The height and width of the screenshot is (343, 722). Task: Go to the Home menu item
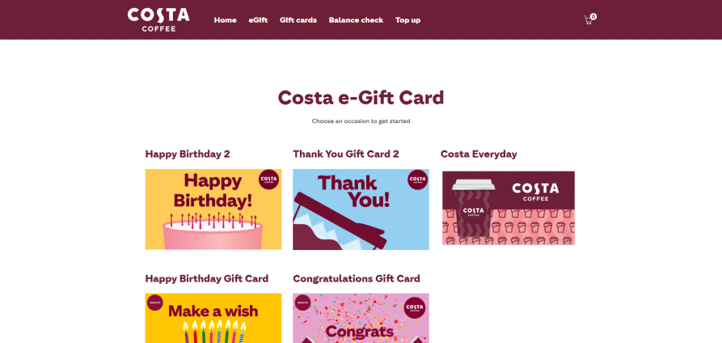click(225, 20)
